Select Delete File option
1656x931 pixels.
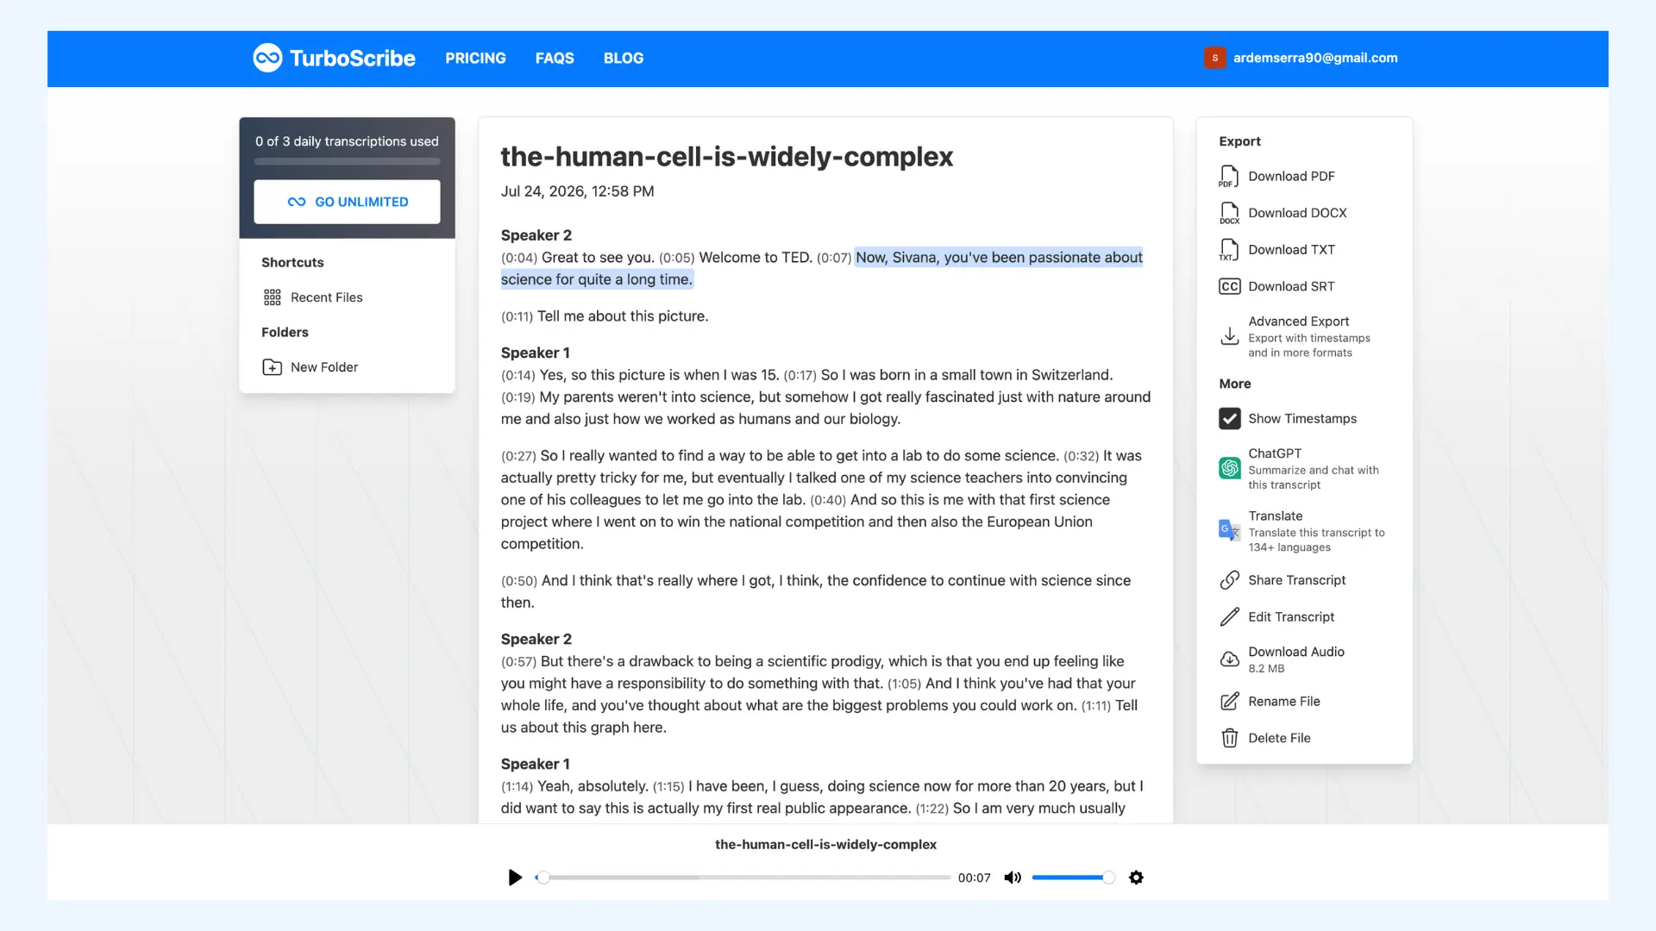(x=1279, y=738)
